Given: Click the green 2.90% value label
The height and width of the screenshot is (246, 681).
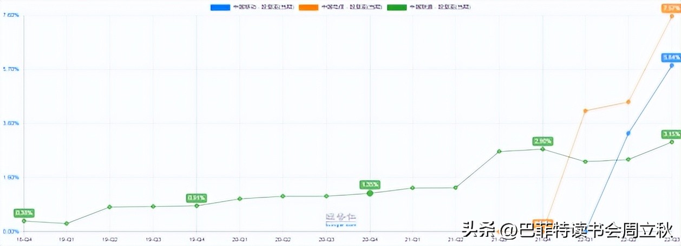Looking at the screenshot, I should [x=542, y=141].
